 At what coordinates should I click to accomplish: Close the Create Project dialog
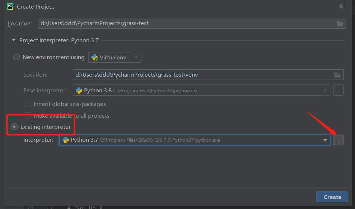click(x=341, y=6)
